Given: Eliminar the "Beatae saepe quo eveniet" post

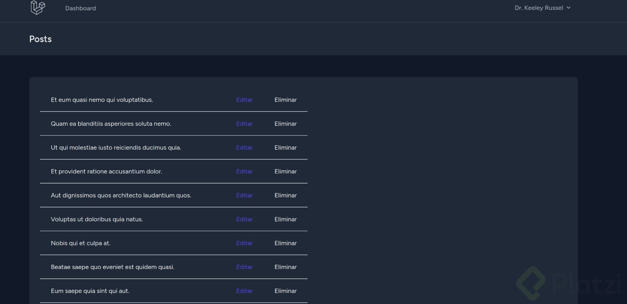Looking at the screenshot, I should (286, 267).
